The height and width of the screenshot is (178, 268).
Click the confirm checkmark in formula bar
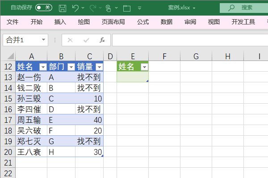click(x=86, y=40)
